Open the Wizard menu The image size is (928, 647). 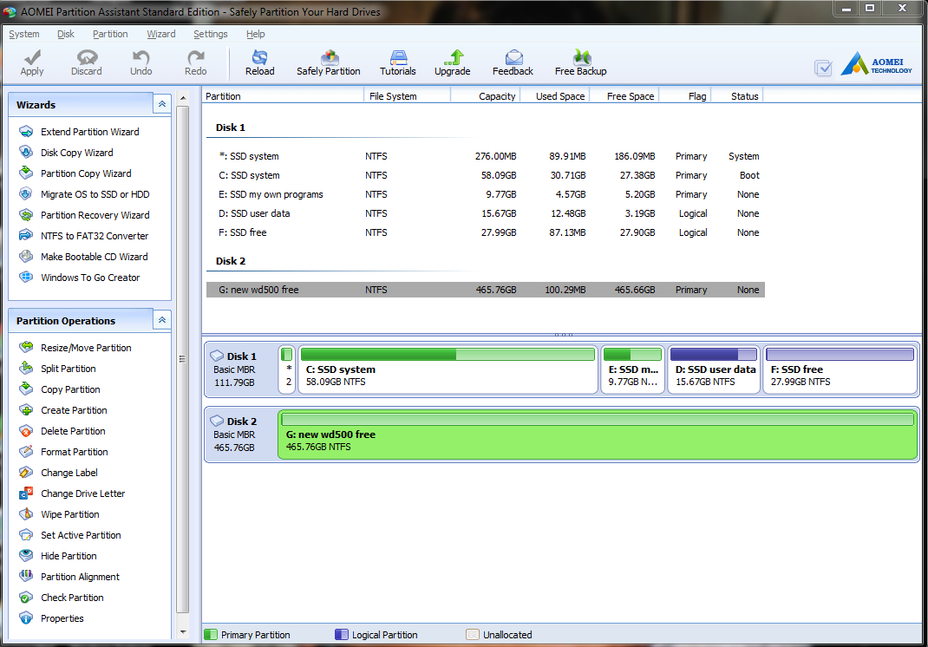161,34
